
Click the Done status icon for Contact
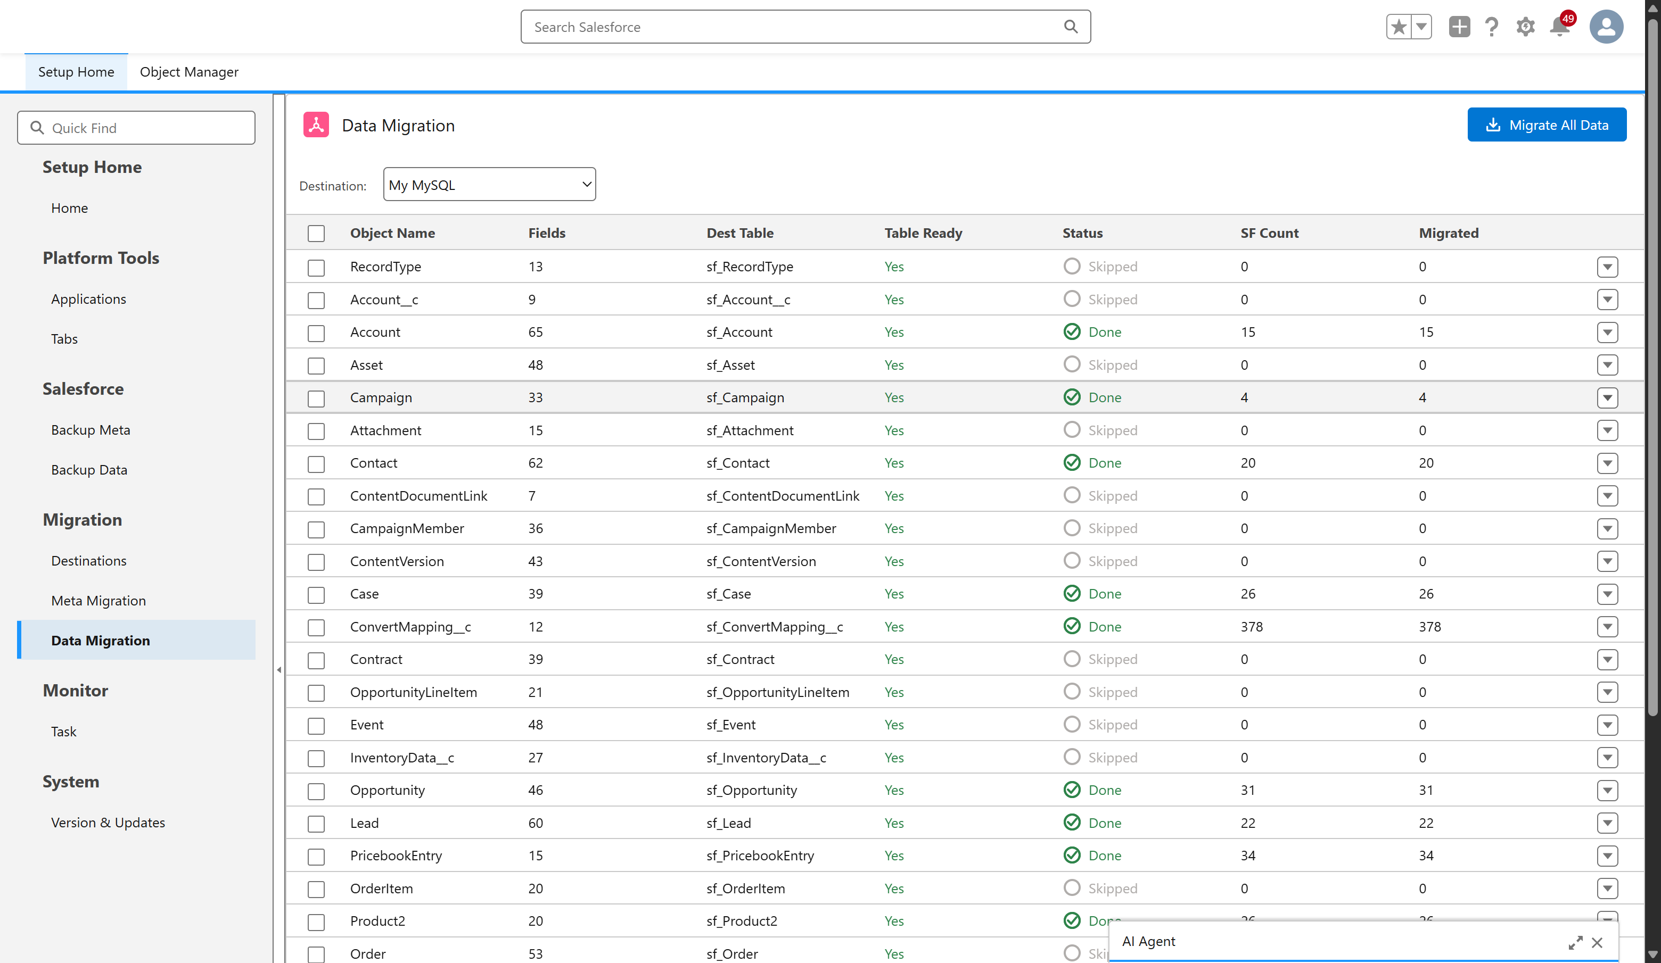1072,462
